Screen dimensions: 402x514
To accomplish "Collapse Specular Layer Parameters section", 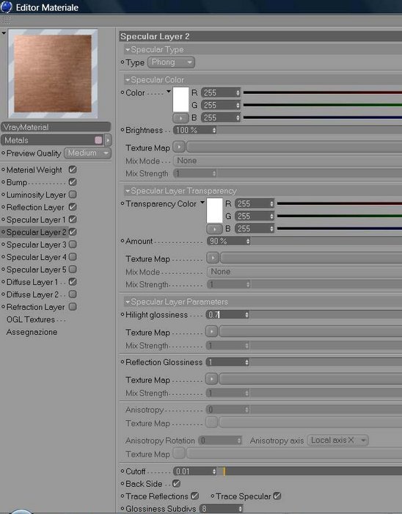I will pos(128,302).
